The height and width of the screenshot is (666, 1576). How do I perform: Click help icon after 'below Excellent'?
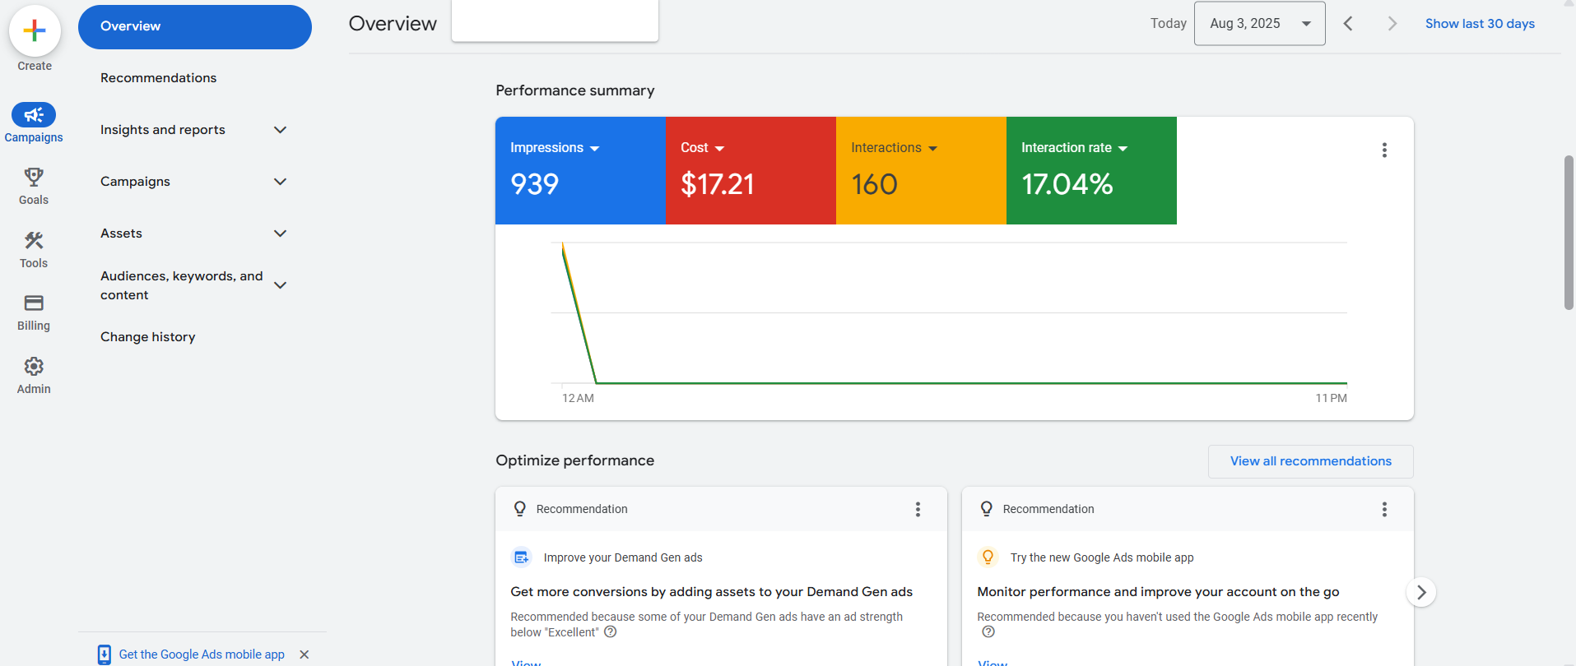pyautogui.click(x=610, y=632)
